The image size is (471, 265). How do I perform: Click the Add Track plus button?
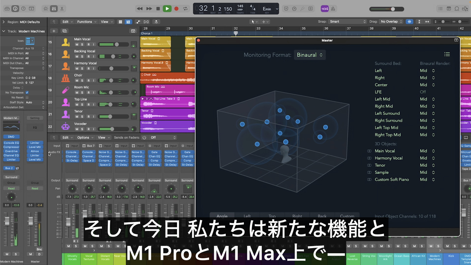tap(54, 31)
